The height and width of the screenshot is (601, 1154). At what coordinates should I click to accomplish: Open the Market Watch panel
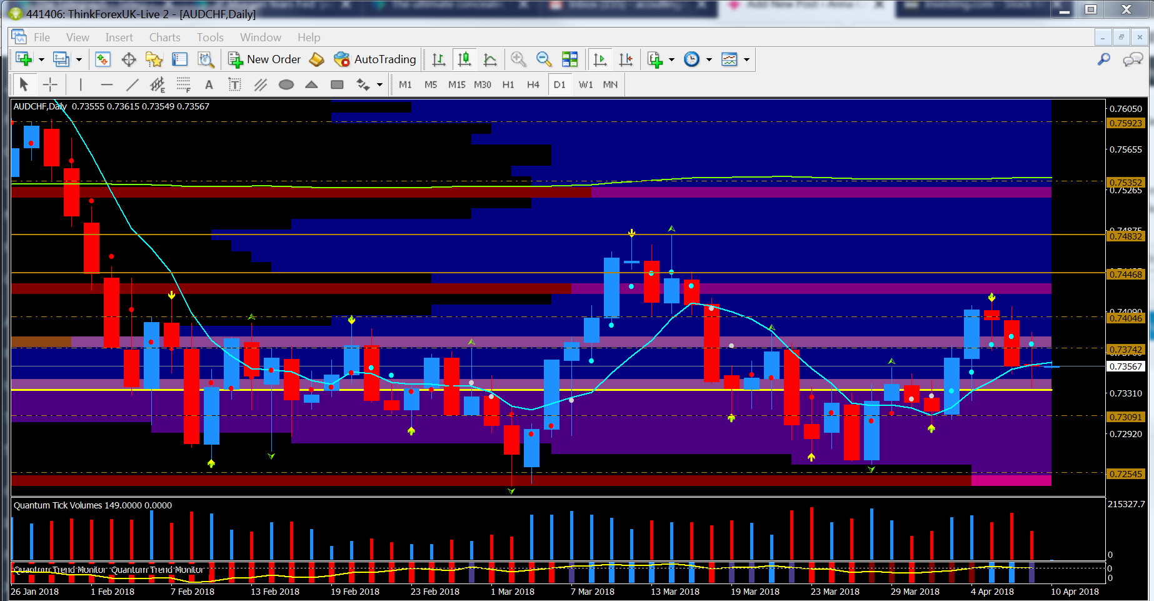pos(103,59)
